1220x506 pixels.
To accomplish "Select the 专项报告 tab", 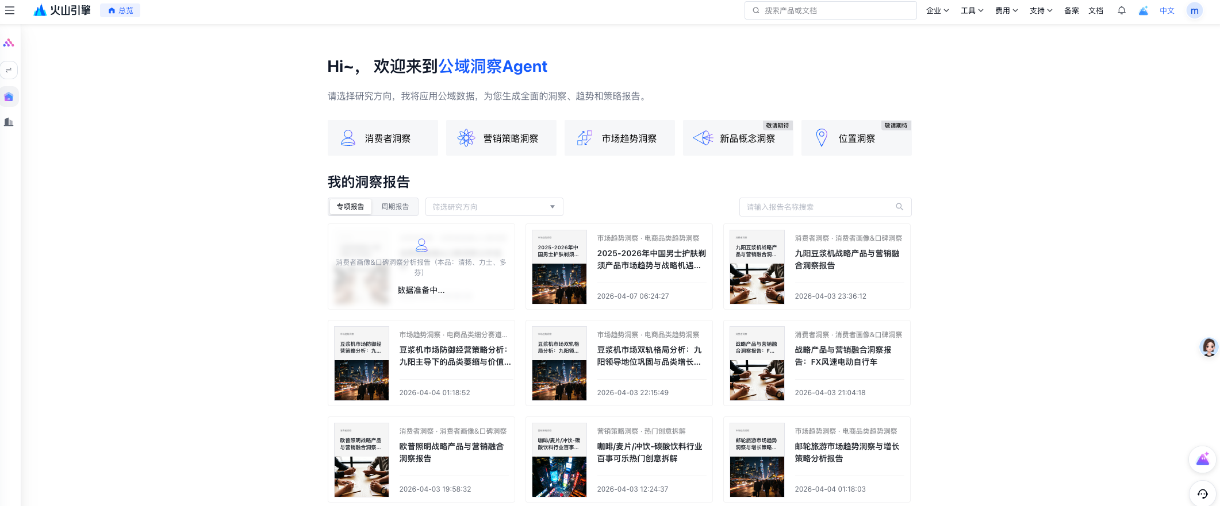I will (x=350, y=207).
